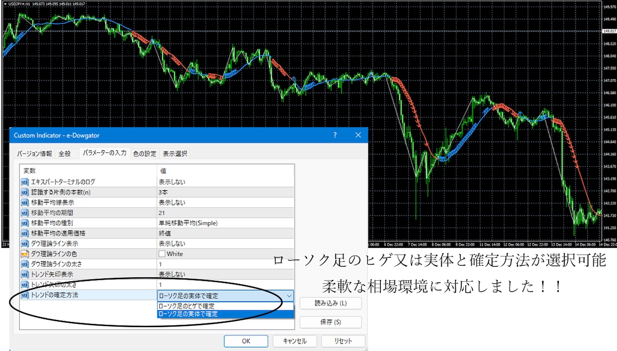The height and width of the screenshot is (351, 617).
Task: Open the 色の設定 tab
Action: [145, 154]
